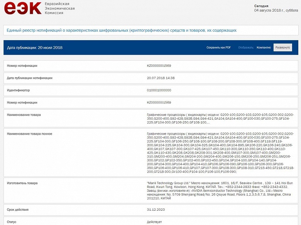Viewport: 301px width, 225px height.
Task: Click the Наименование товара label
Action: coord(24,115)
